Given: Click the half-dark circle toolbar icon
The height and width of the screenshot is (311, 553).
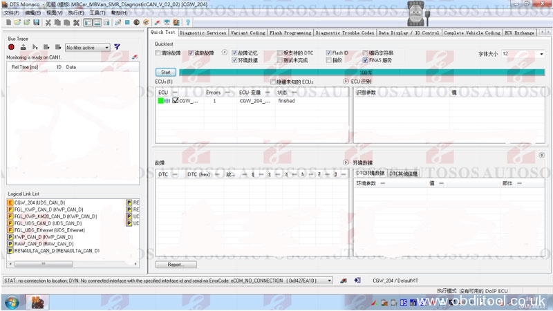Looking at the screenshot, I should tap(136, 23).
